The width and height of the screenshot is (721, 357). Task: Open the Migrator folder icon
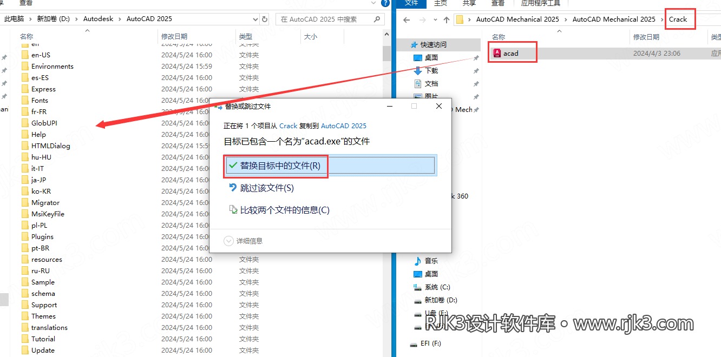coord(25,202)
